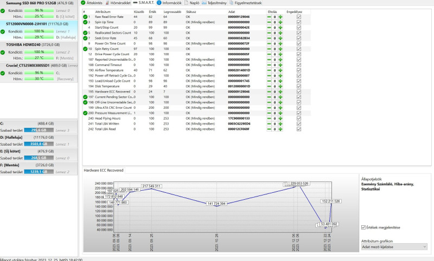
Task: Click green status icon of Crucial_CT525MX300SSD1
Action: (3, 73)
